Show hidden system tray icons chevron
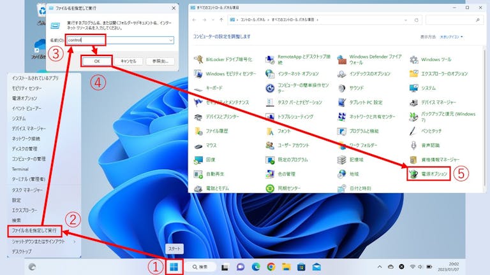490x275 pixels. (x=380, y=267)
